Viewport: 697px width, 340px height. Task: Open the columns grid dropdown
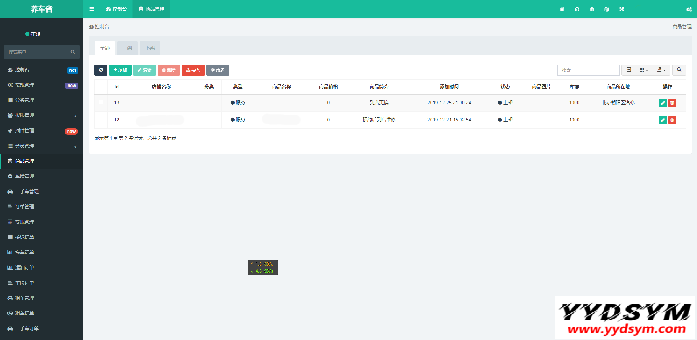pos(644,70)
